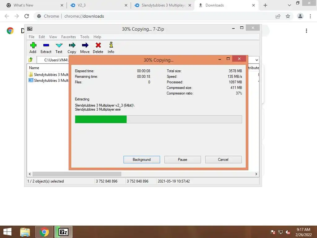
Task: Go forward in Chrome
Action: (17, 16)
